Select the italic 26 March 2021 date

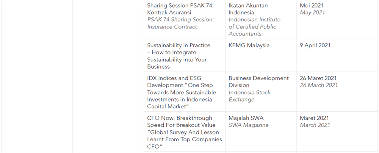point(319,85)
